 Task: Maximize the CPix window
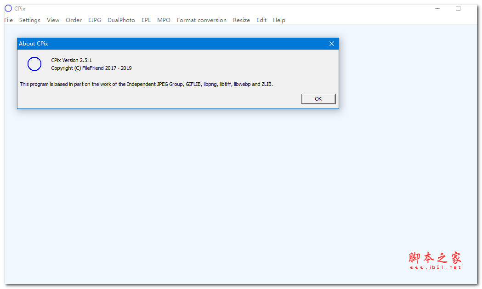click(458, 8)
